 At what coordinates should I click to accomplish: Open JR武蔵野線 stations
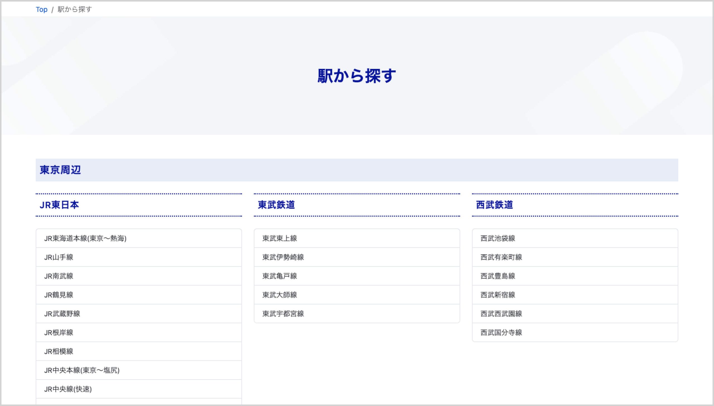pos(139,313)
